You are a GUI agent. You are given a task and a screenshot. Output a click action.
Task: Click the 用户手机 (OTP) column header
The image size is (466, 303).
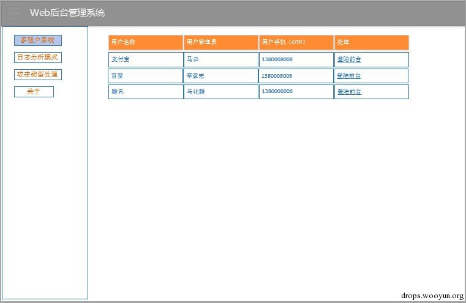click(296, 42)
